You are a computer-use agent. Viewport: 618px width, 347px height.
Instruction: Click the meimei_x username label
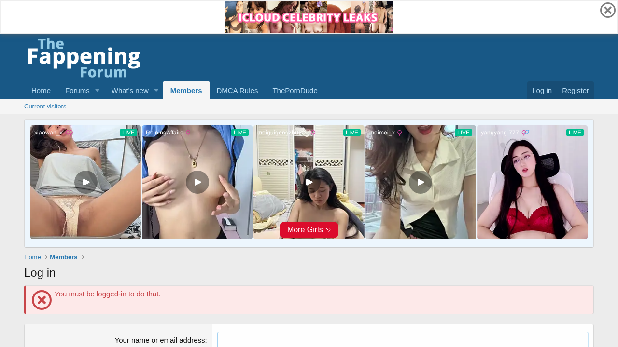pyautogui.click(x=382, y=133)
